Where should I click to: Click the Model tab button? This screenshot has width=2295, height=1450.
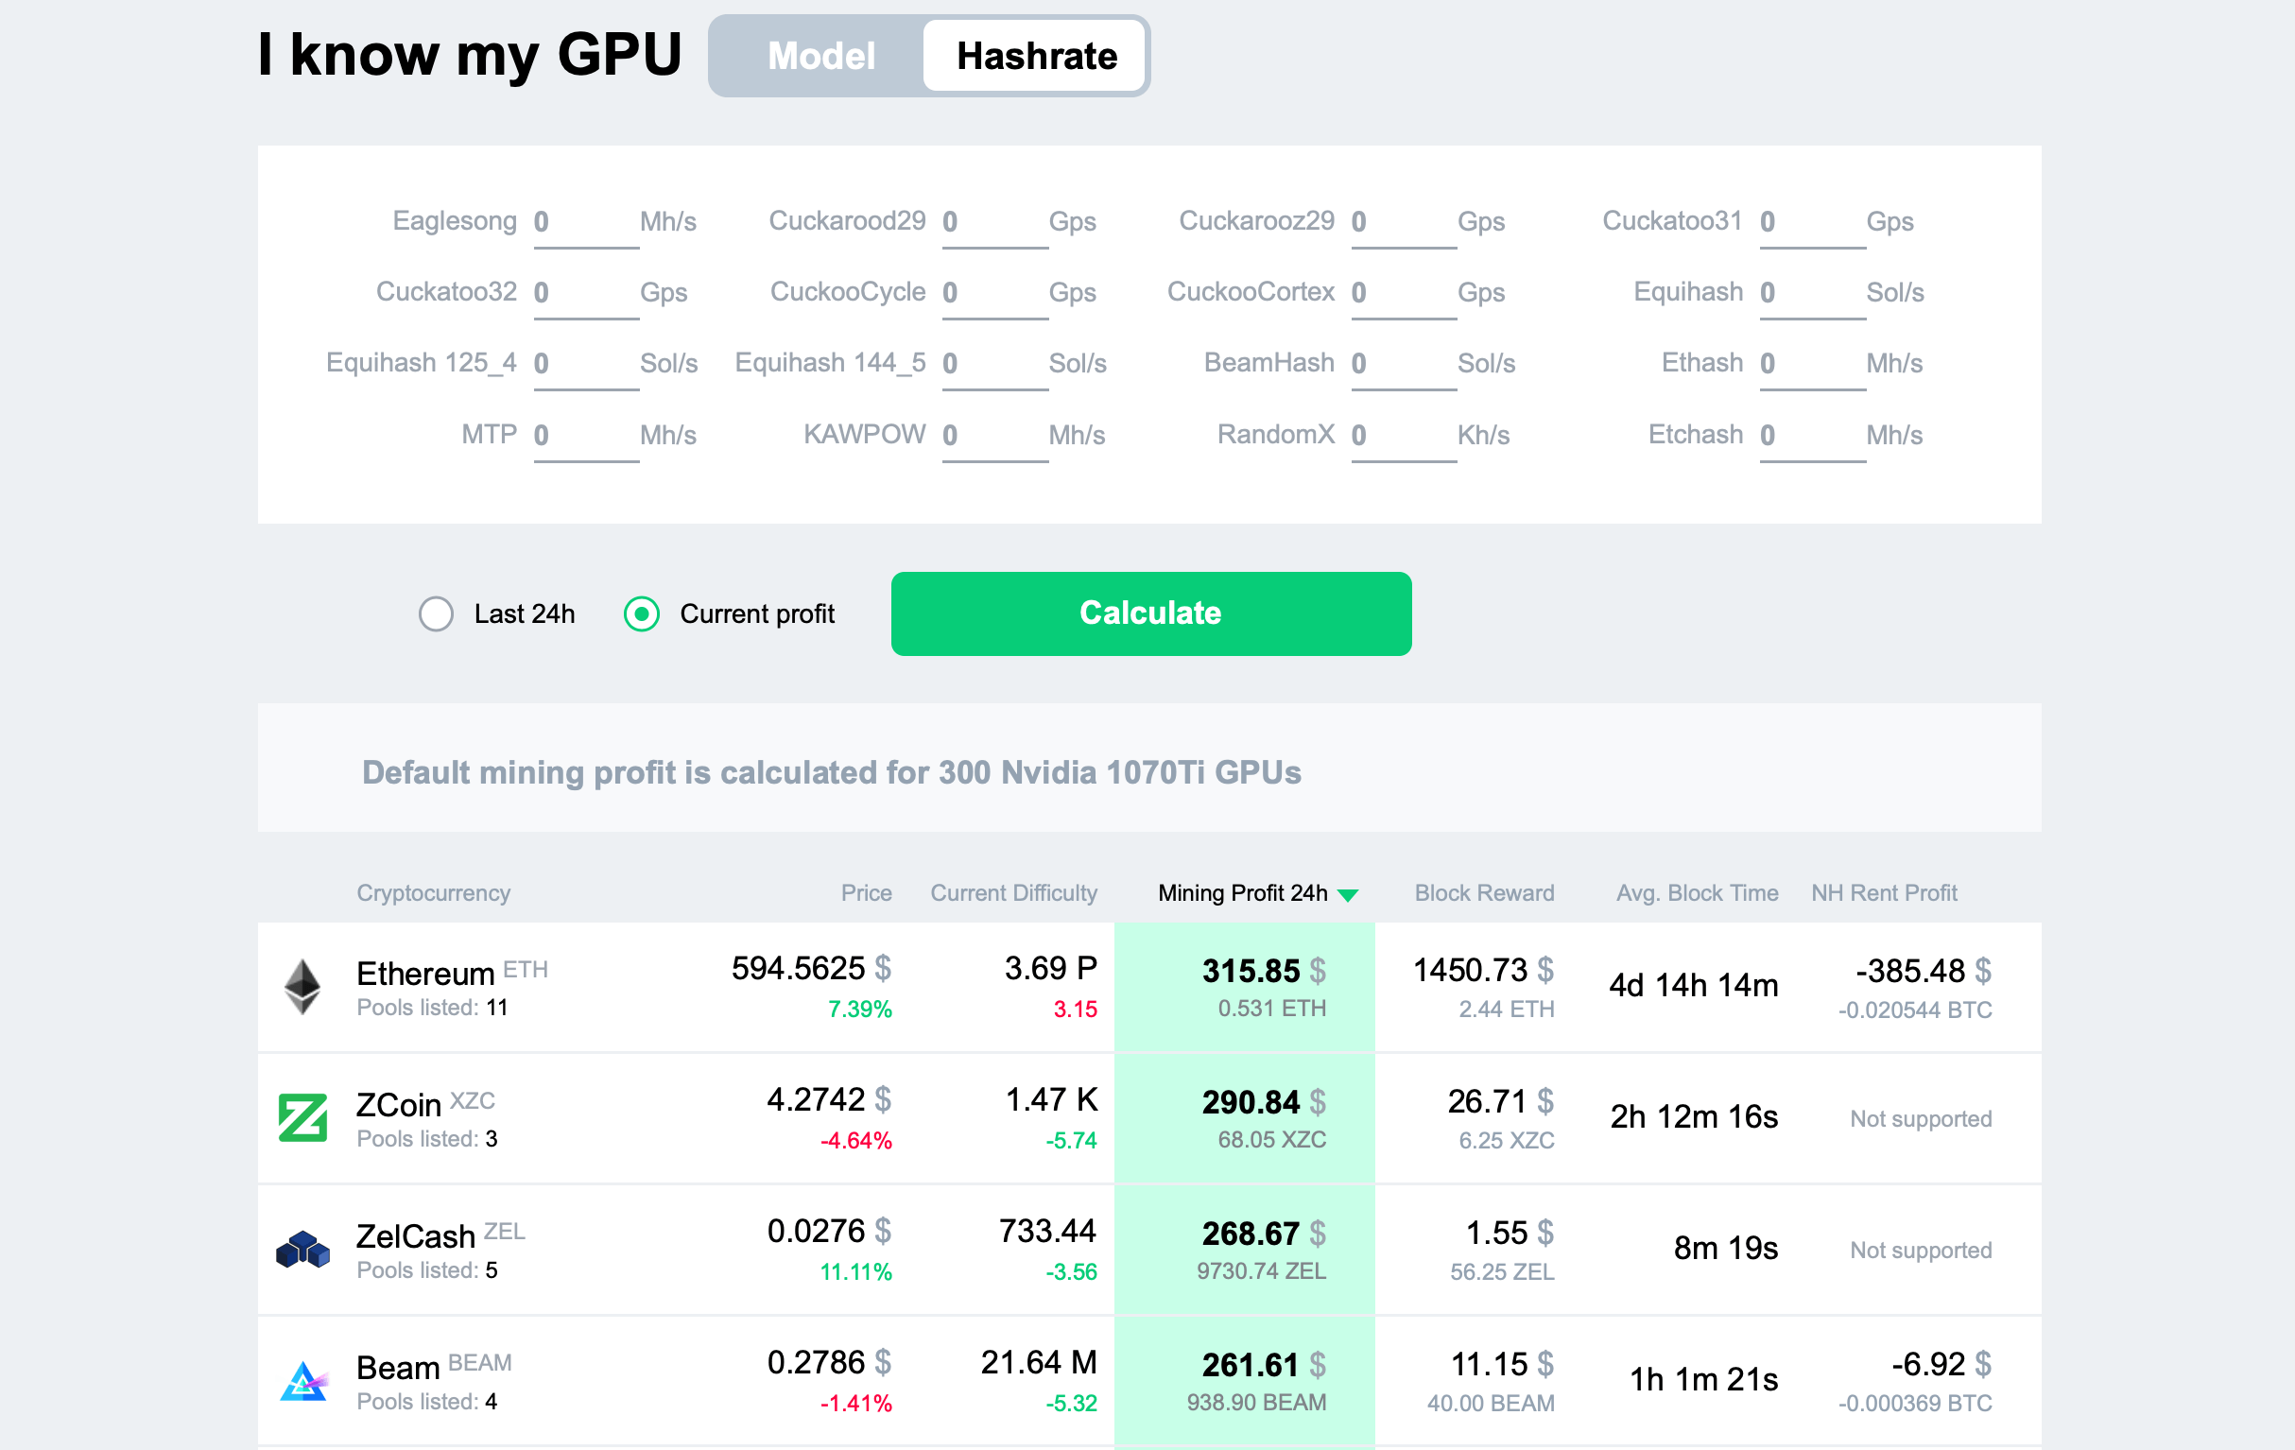pos(820,55)
